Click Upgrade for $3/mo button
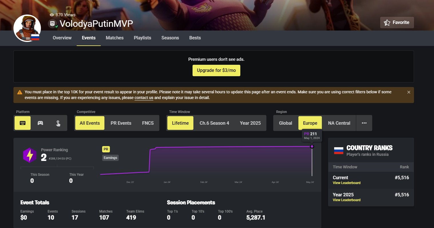The image size is (434, 228). point(216,70)
